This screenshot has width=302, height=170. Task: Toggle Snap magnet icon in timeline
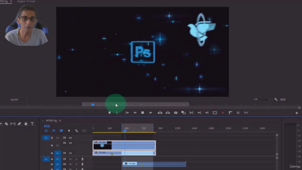(54, 131)
